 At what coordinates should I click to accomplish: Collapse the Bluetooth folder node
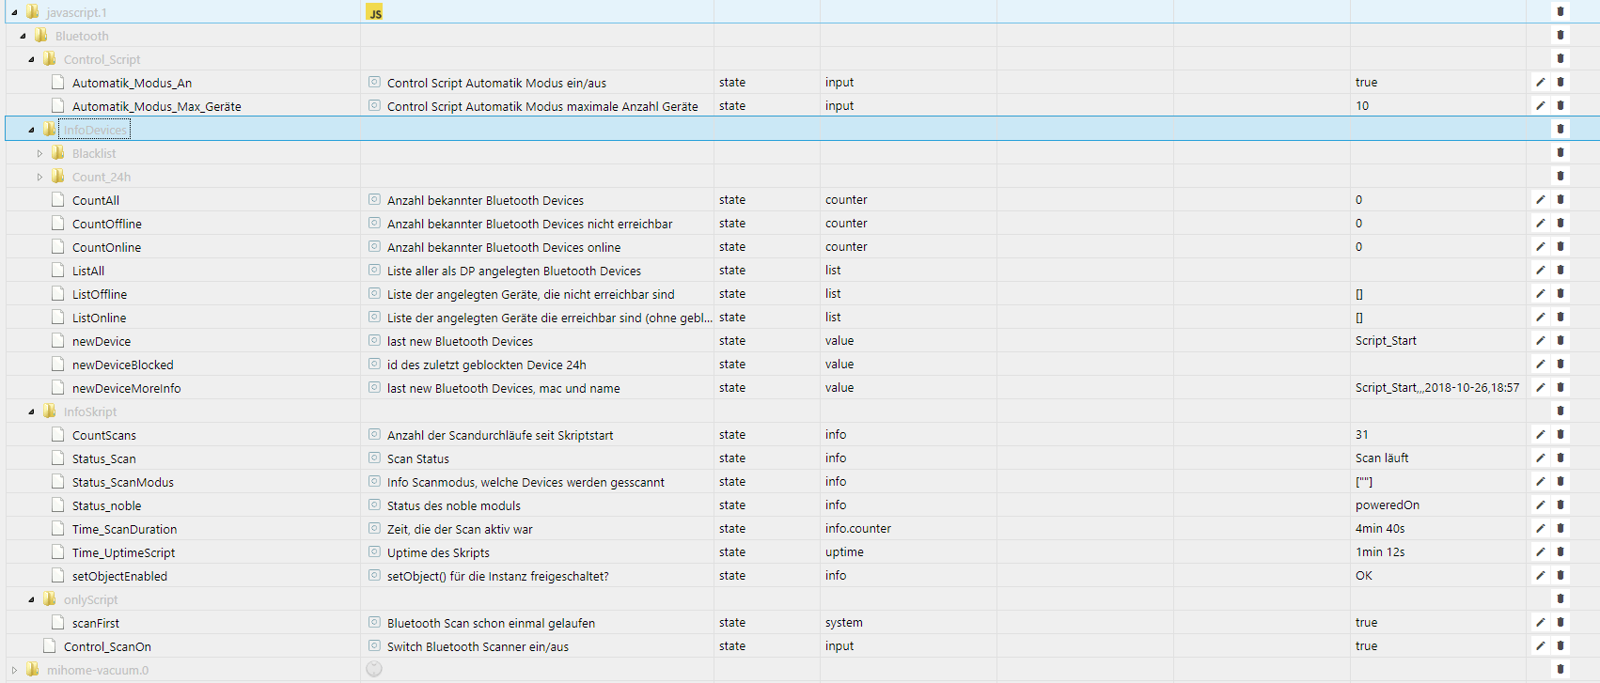click(x=23, y=36)
